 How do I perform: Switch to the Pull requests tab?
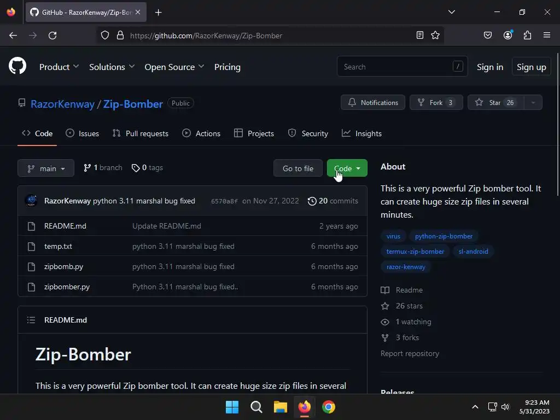pos(141,133)
